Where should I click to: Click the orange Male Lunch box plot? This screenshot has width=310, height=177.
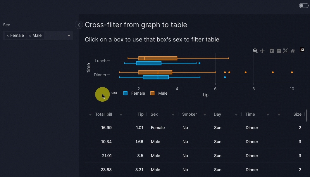click(x=158, y=58)
